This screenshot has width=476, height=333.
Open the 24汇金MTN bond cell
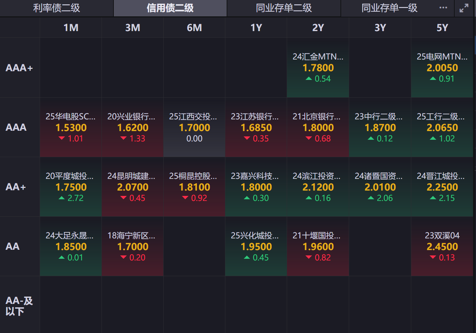tap(318, 68)
